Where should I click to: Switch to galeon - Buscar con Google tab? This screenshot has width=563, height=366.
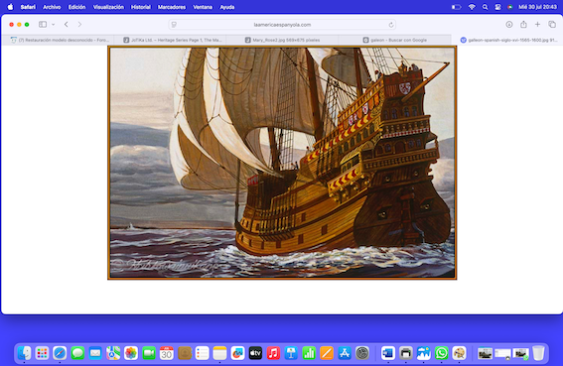[394, 40]
